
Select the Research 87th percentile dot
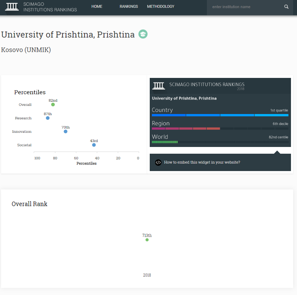click(x=48, y=118)
